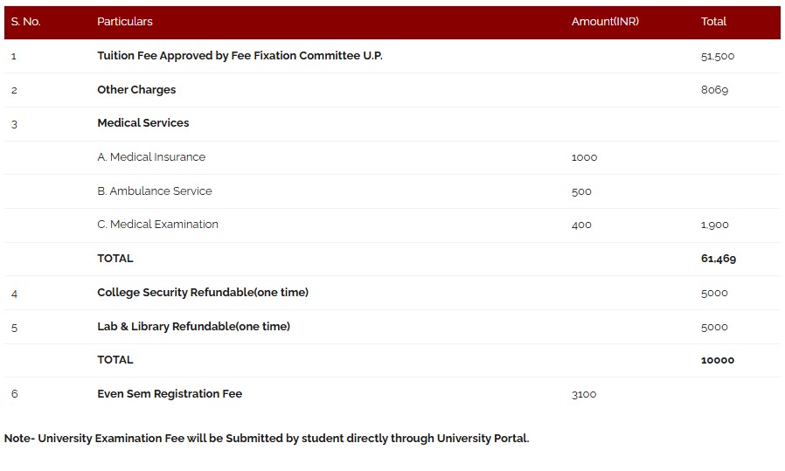Click the A. Medical Insurance entry

[151, 157]
